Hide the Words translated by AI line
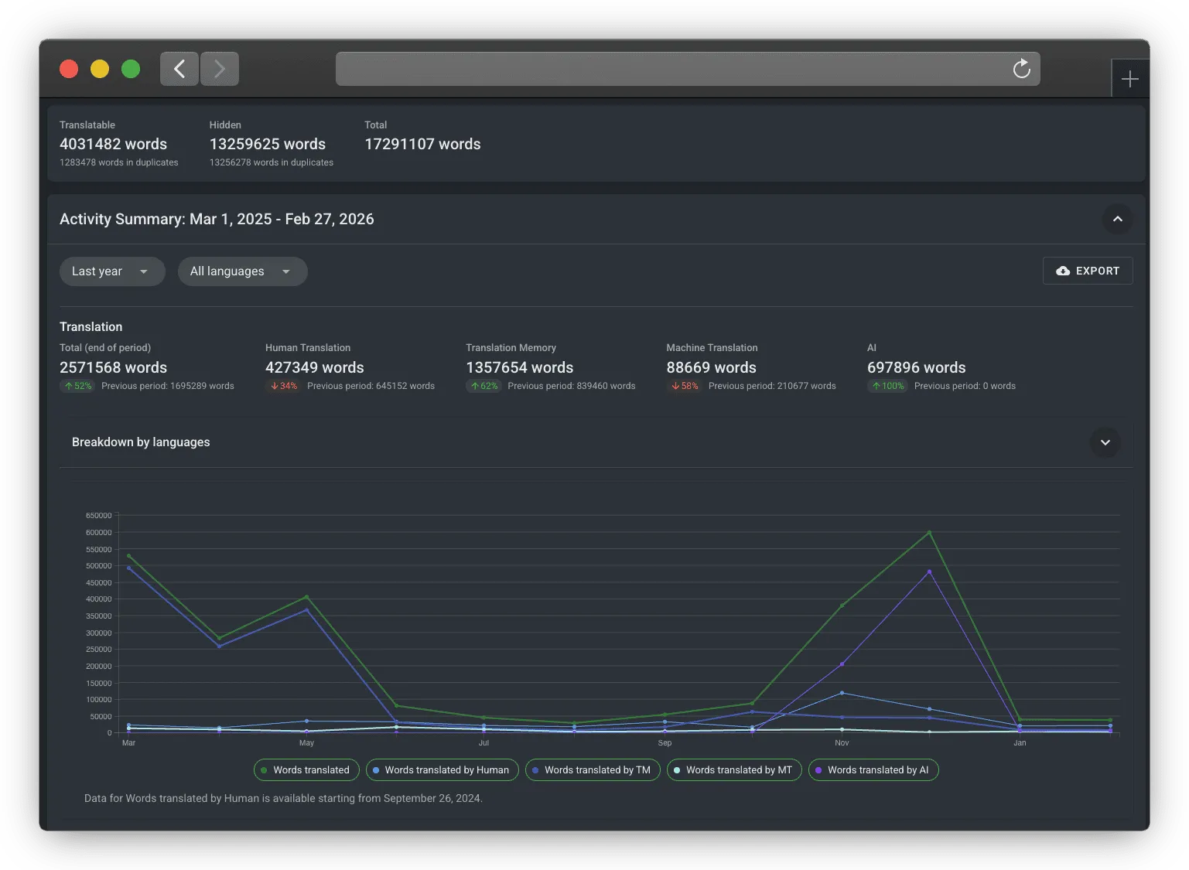 pyautogui.click(x=873, y=769)
